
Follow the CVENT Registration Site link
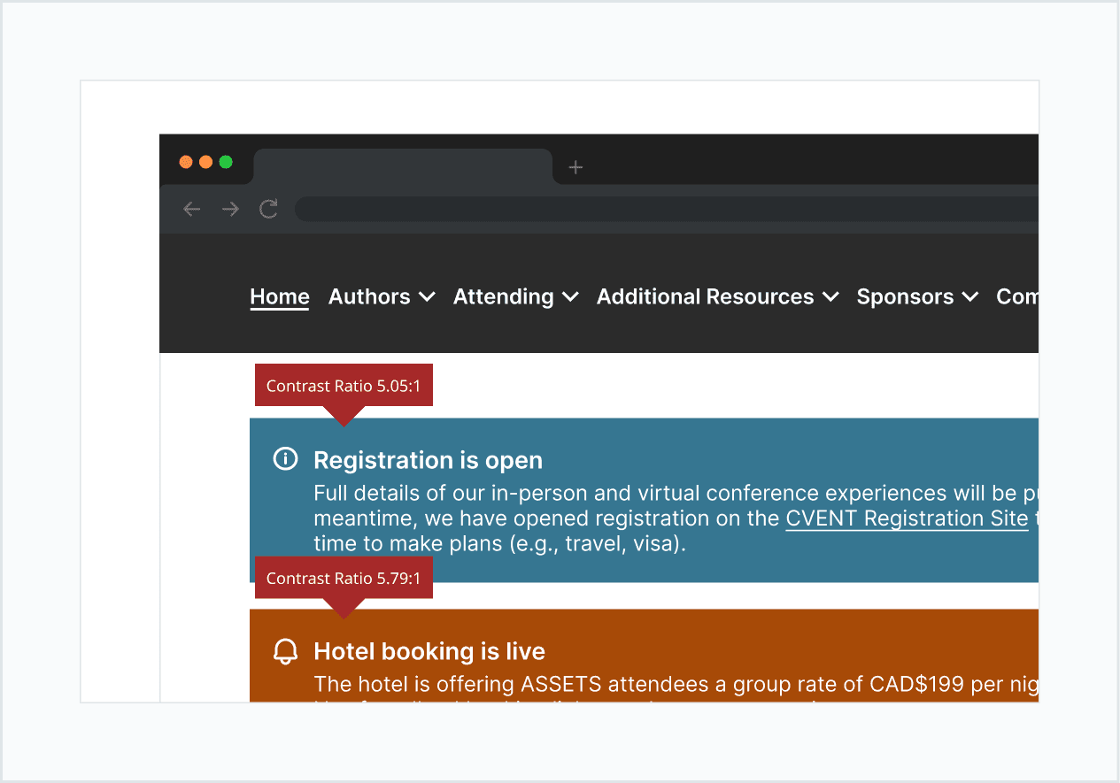(907, 518)
